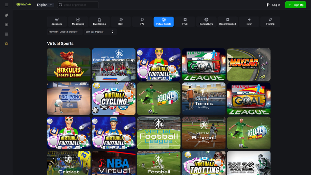The image size is (311, 175).
Task: Launch Virtual Football Americas game
Action: (159, 64)
